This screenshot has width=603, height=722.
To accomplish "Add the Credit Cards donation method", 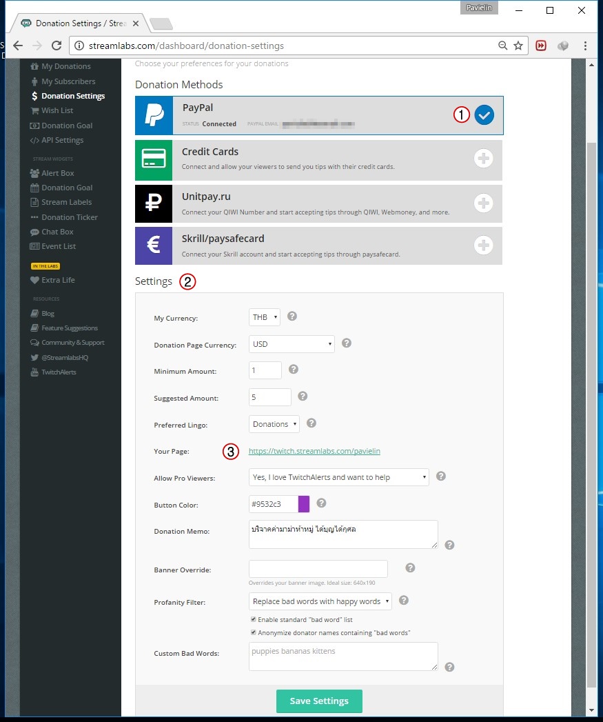I will click(x=483, y=159).
